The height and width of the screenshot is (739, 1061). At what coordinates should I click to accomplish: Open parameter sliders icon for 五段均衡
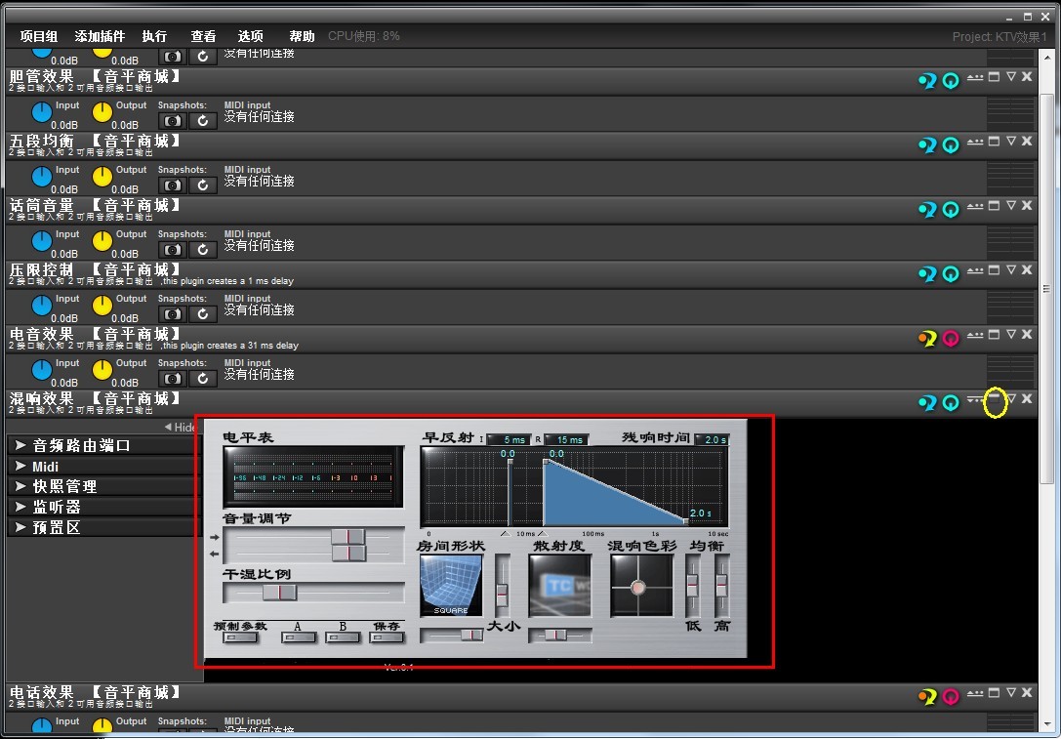975,142
